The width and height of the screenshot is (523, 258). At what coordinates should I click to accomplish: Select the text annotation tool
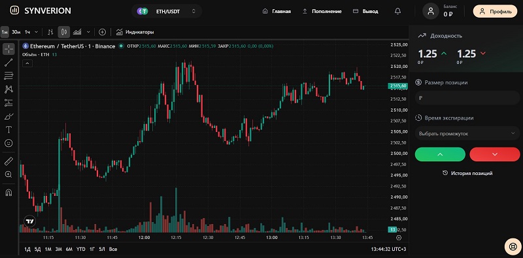pyautogui.click(x=9, y=130)
